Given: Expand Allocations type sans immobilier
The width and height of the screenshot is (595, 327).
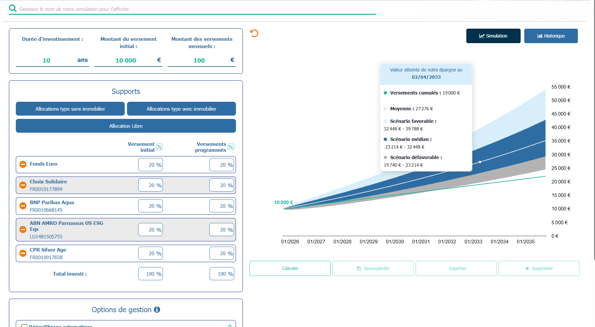Looking at the screenshot, I should [x=70, y=109].
